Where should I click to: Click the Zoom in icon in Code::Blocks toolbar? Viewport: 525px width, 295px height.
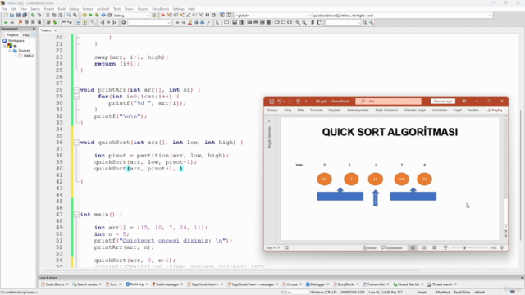(x=298, y=22)
